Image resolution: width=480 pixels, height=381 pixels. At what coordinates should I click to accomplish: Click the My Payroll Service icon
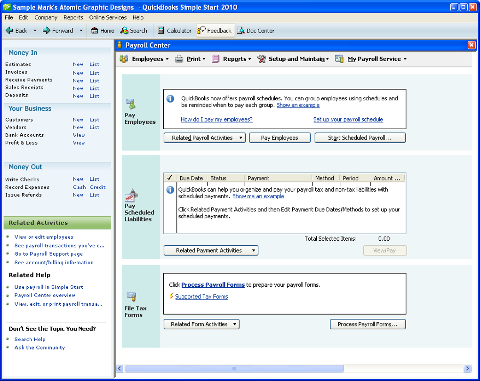point(339,59)
